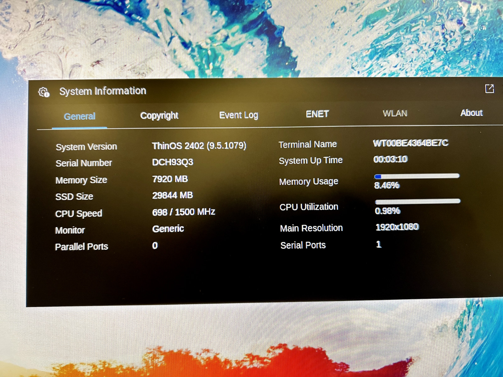The image size is (503, 377).
Task: Click the Memory Usage progress bar
Action: pyautogui.click(x=417, y=176)
